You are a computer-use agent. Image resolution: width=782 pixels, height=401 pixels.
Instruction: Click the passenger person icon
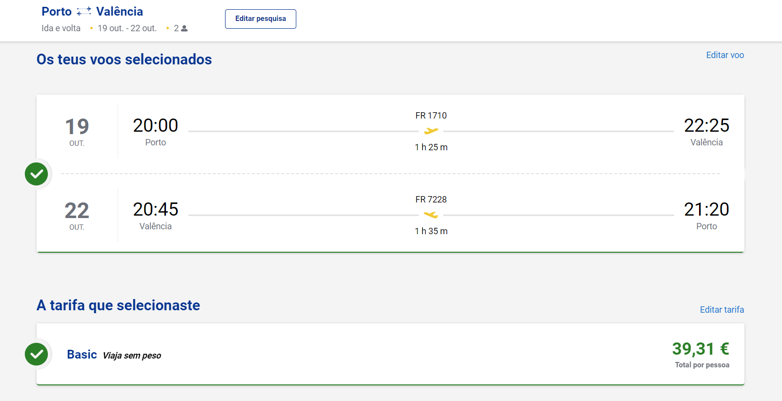(184, 29)
